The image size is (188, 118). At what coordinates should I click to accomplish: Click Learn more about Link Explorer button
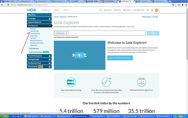tap(120, 58)
